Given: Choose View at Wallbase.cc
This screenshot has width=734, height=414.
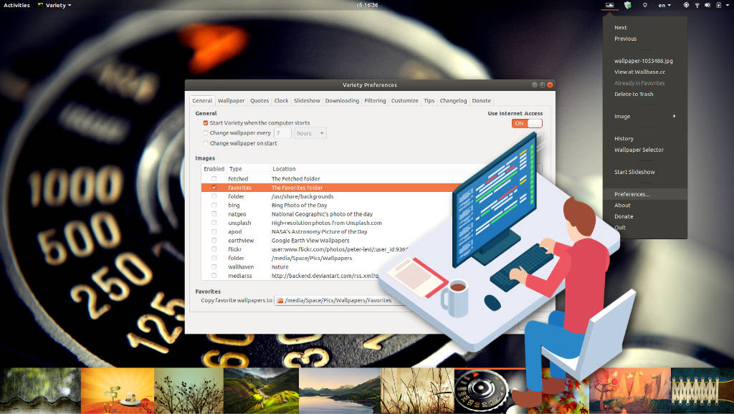Looking at the screenshot, I should click(639, 72).
